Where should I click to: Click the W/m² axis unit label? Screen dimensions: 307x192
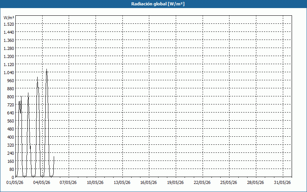9,18
